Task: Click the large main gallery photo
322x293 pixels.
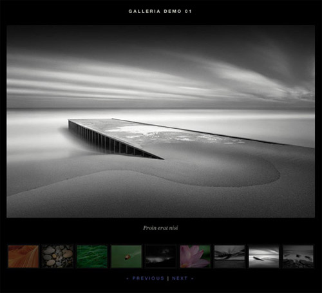Action: pyautogui.click(x=161, y=122)
